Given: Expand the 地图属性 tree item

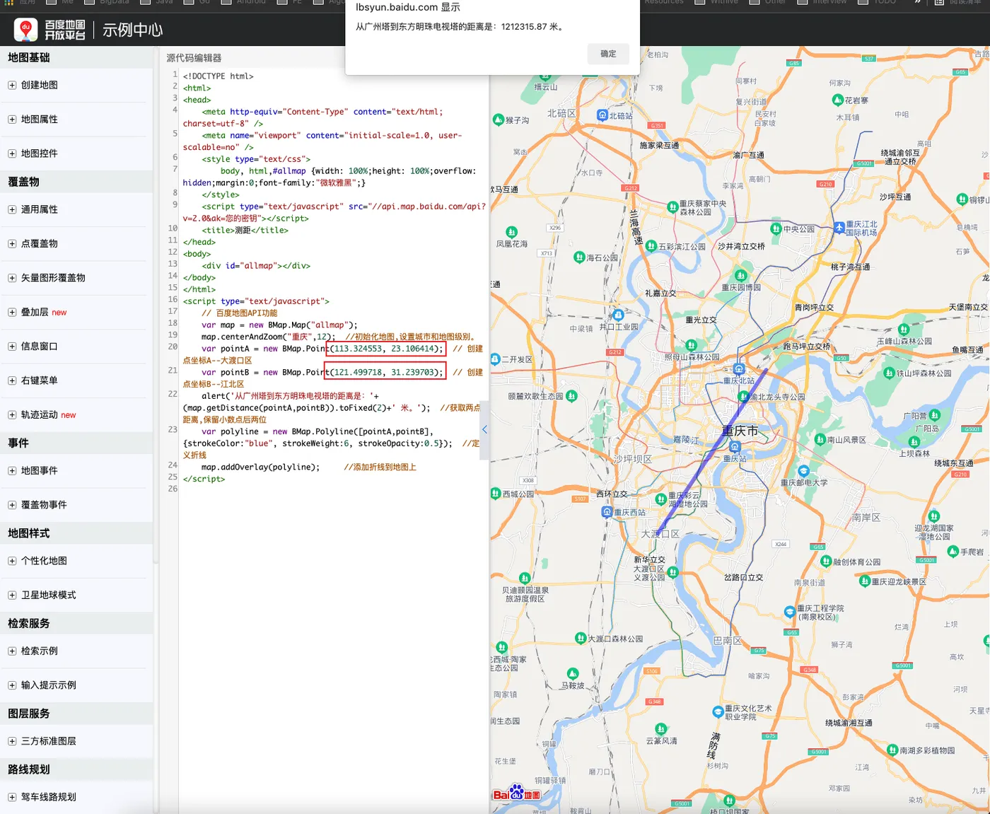Looking at the screenshot, I should point(12,120).
